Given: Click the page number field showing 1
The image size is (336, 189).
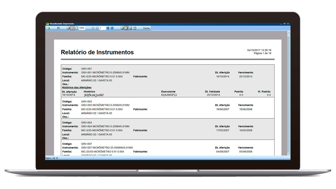Looking at the screenshot, I should coord(102,28).
